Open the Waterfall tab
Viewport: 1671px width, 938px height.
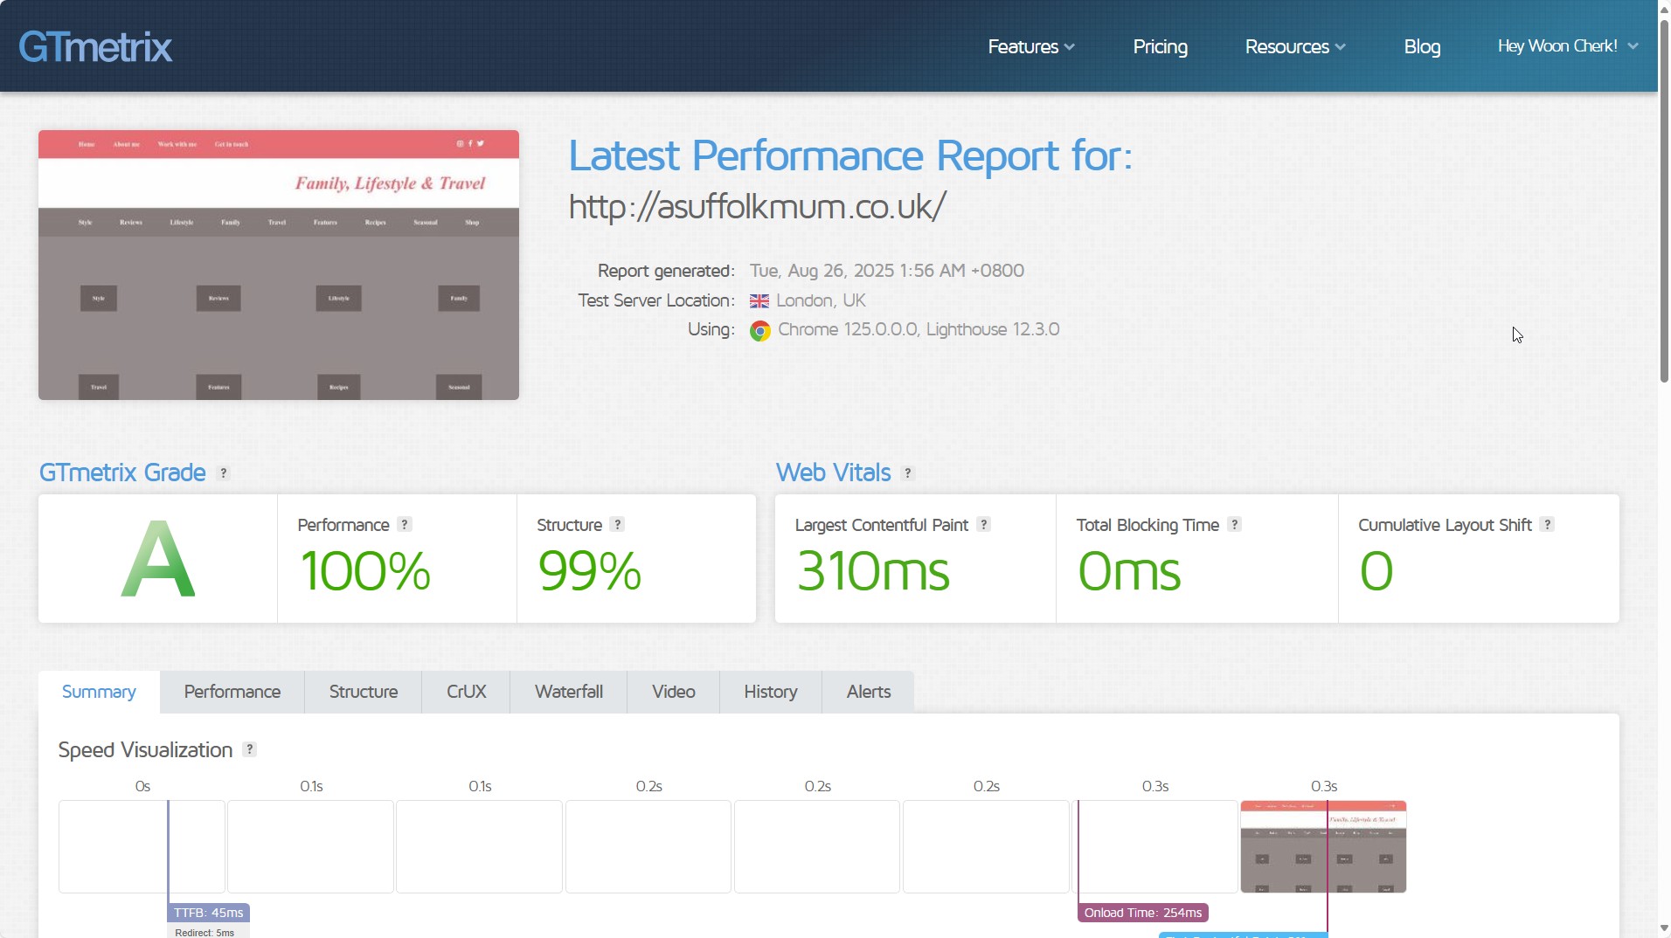569,692
